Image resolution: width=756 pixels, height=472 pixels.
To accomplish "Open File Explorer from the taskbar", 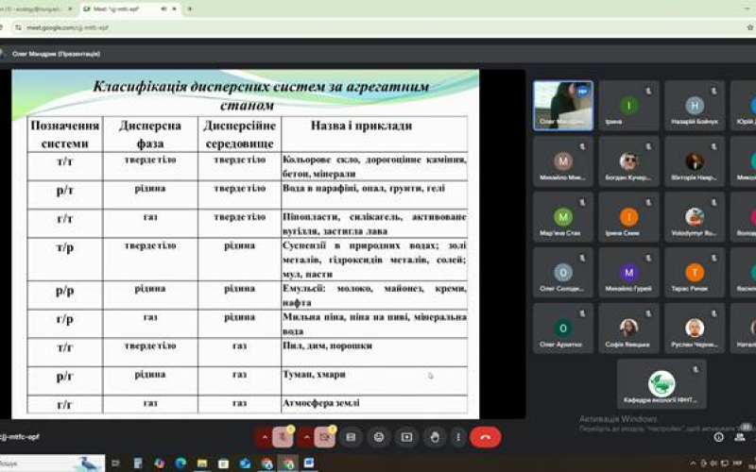I will click(x=202, y=464).
